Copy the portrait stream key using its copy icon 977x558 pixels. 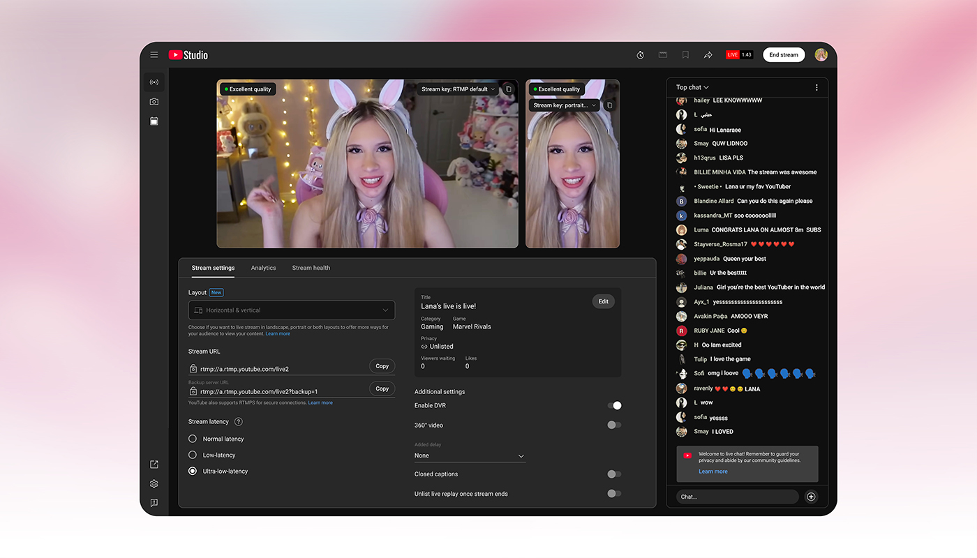coord(609,105)
